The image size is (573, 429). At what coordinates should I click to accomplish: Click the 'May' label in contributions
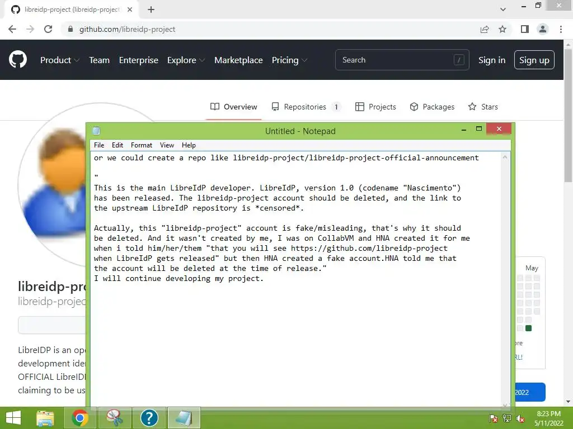[532, 268]
